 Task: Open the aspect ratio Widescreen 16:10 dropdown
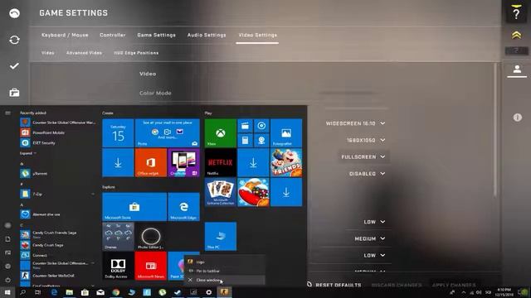tap(355, 123)
